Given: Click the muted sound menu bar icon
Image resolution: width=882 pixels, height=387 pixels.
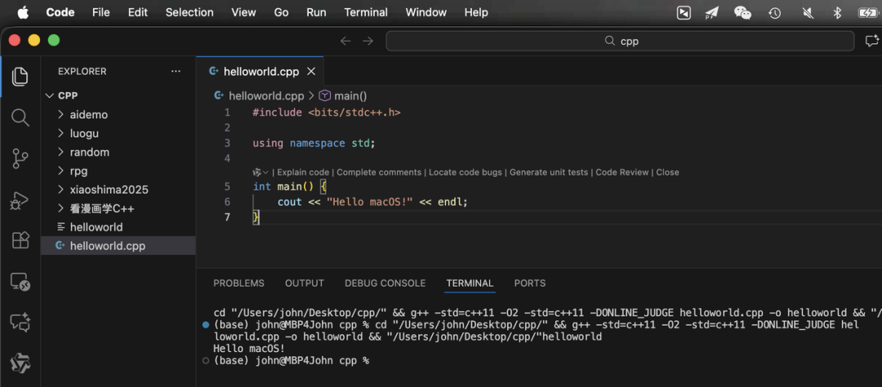Looking at the screenshot, I should [x=808, y=12].
